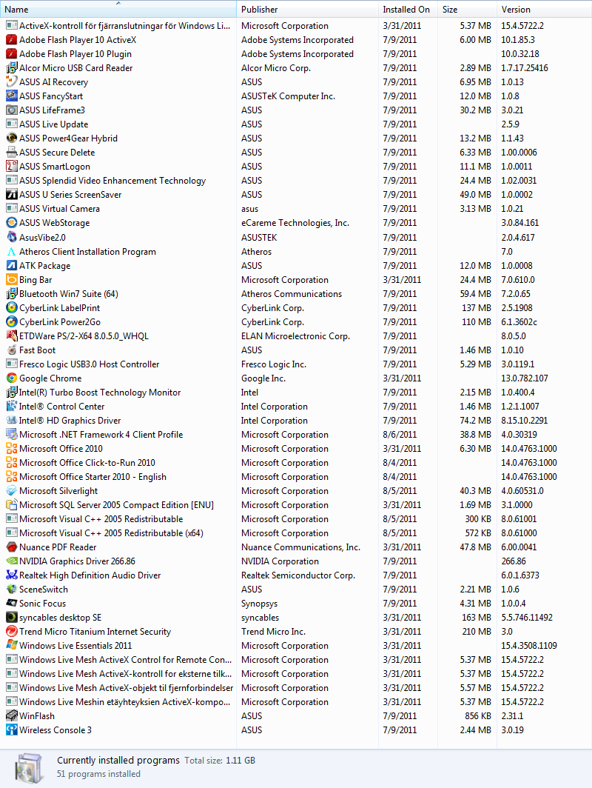Click the Nuance PDF Reader icon
The width and height of the screenshot is (592, 788).
tap(12, 547)
